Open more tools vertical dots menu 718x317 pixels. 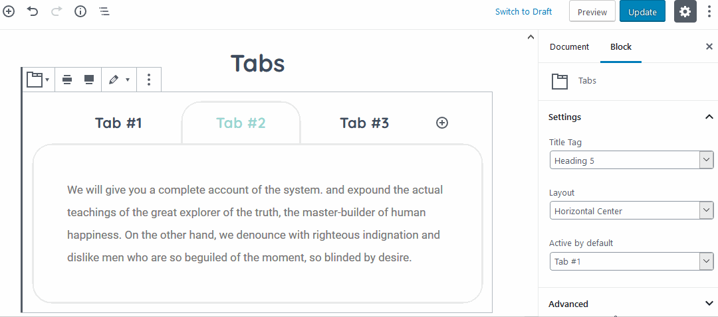pos(709,12)
